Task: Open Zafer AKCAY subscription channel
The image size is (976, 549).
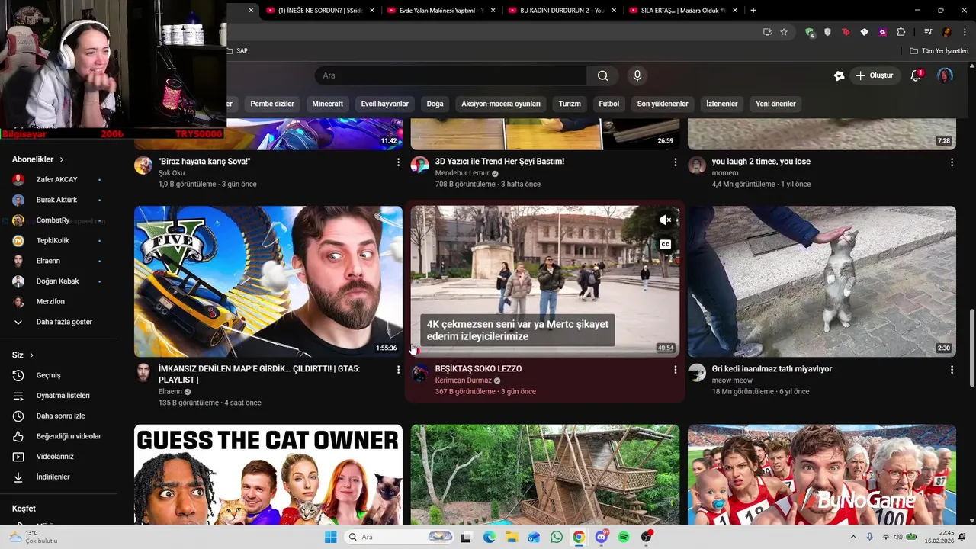Action: pos(58,180)
